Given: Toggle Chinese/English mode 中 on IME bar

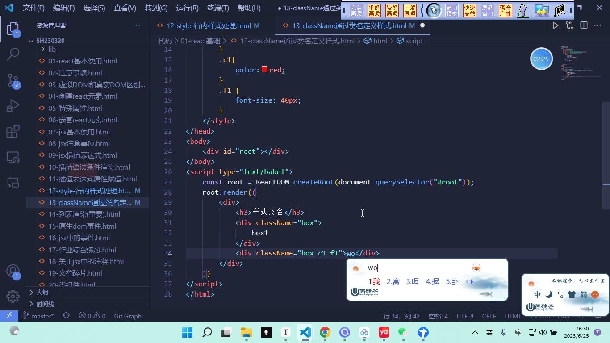Looking at the screenshot, I should (x=538, y=295).
